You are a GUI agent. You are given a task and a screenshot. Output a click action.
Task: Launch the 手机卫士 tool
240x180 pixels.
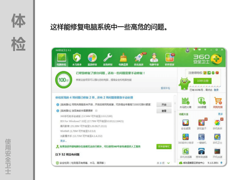[217, 137]
